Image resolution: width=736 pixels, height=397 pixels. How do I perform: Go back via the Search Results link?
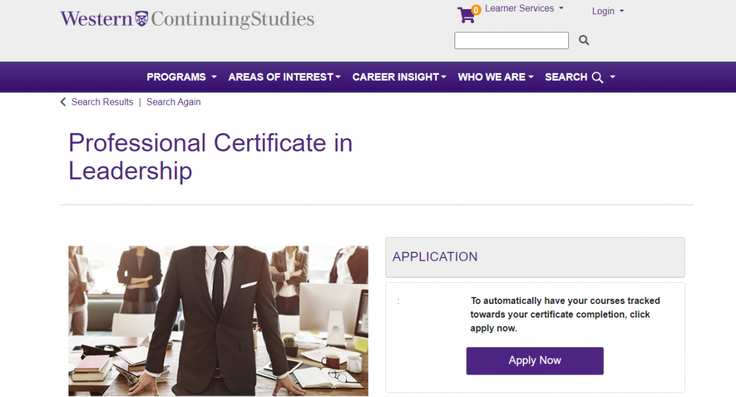tap(101, 101)
